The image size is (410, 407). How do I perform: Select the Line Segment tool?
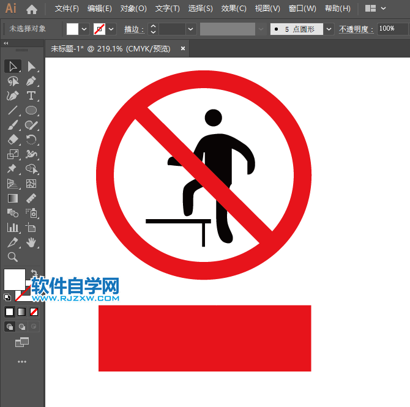(x=13, y=111)
